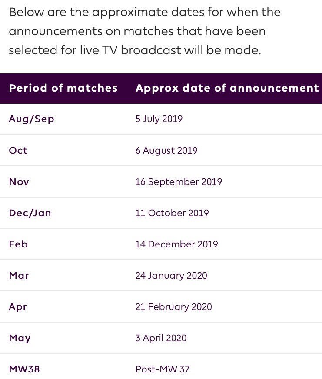Select the Approx date of announcement header

(227, 88)
